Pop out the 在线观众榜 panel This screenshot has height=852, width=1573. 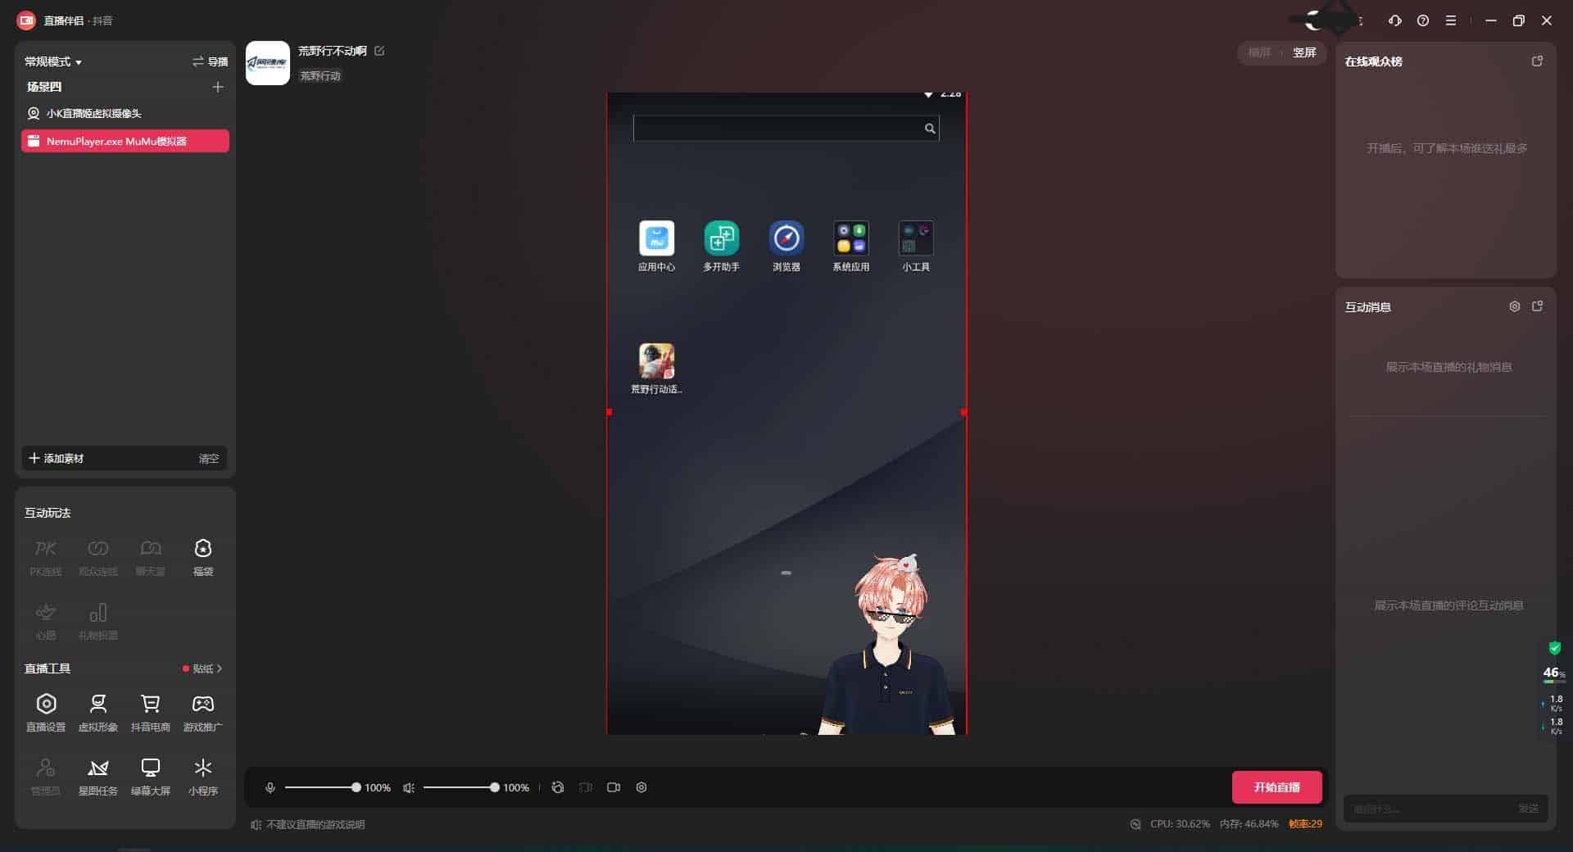point(1537,61)
